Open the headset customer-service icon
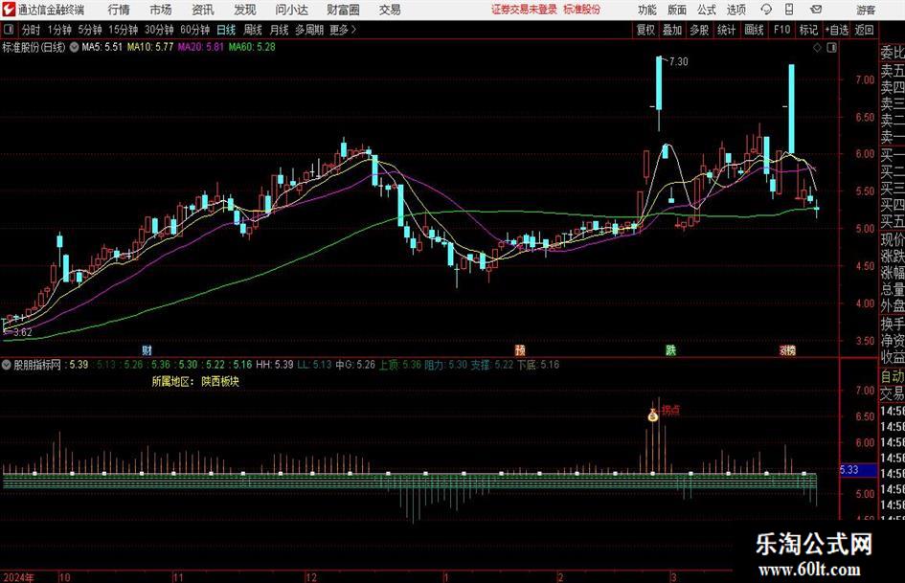Screen dimensions: 905x583 click(766, 10)
